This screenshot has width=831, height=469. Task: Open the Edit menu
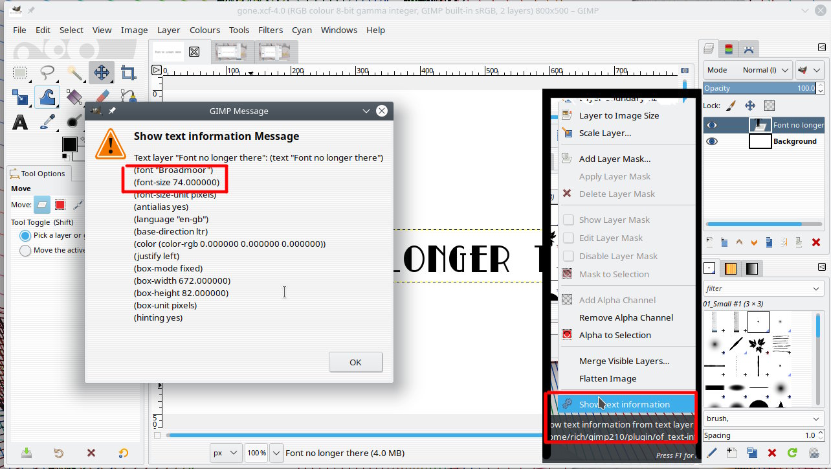coord(43,30)
